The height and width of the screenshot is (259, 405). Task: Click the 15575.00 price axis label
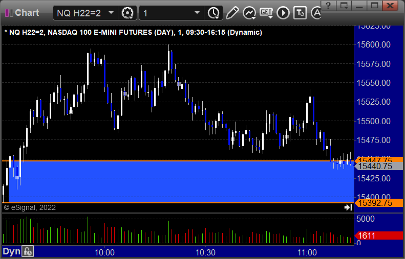pyautogui.click(x=373, y=64)
